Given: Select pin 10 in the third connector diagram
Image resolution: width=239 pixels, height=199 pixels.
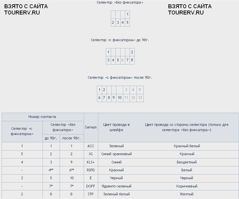Looking at the screenshot, I should [x=120, y=98].
